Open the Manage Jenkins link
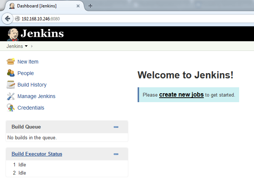The image size is (254, 182). [x=36, y=96]
